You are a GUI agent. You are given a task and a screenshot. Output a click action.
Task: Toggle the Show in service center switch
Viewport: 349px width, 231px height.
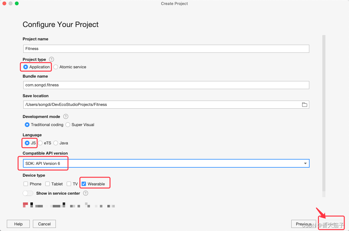coord(28,193)
